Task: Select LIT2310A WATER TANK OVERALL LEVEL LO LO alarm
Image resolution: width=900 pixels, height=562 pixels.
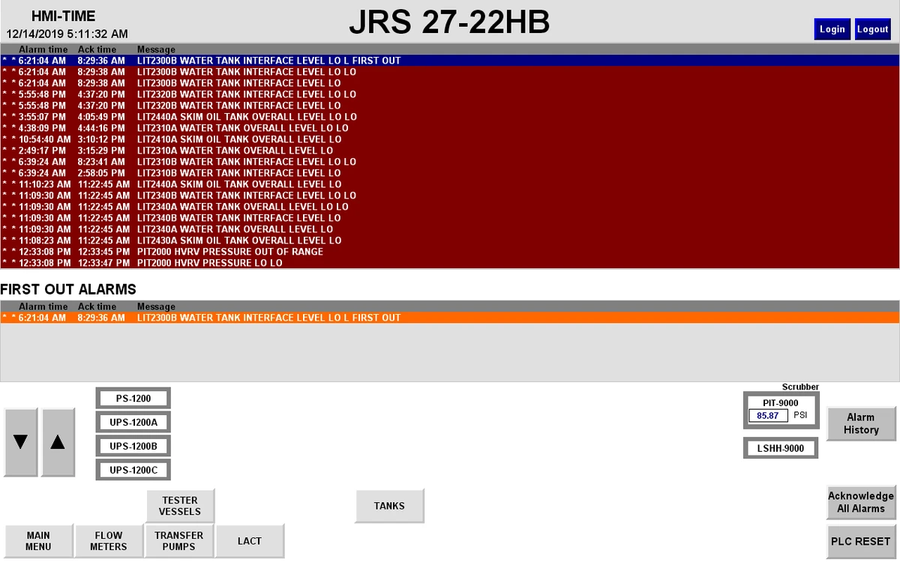Action: click(450, 128)
